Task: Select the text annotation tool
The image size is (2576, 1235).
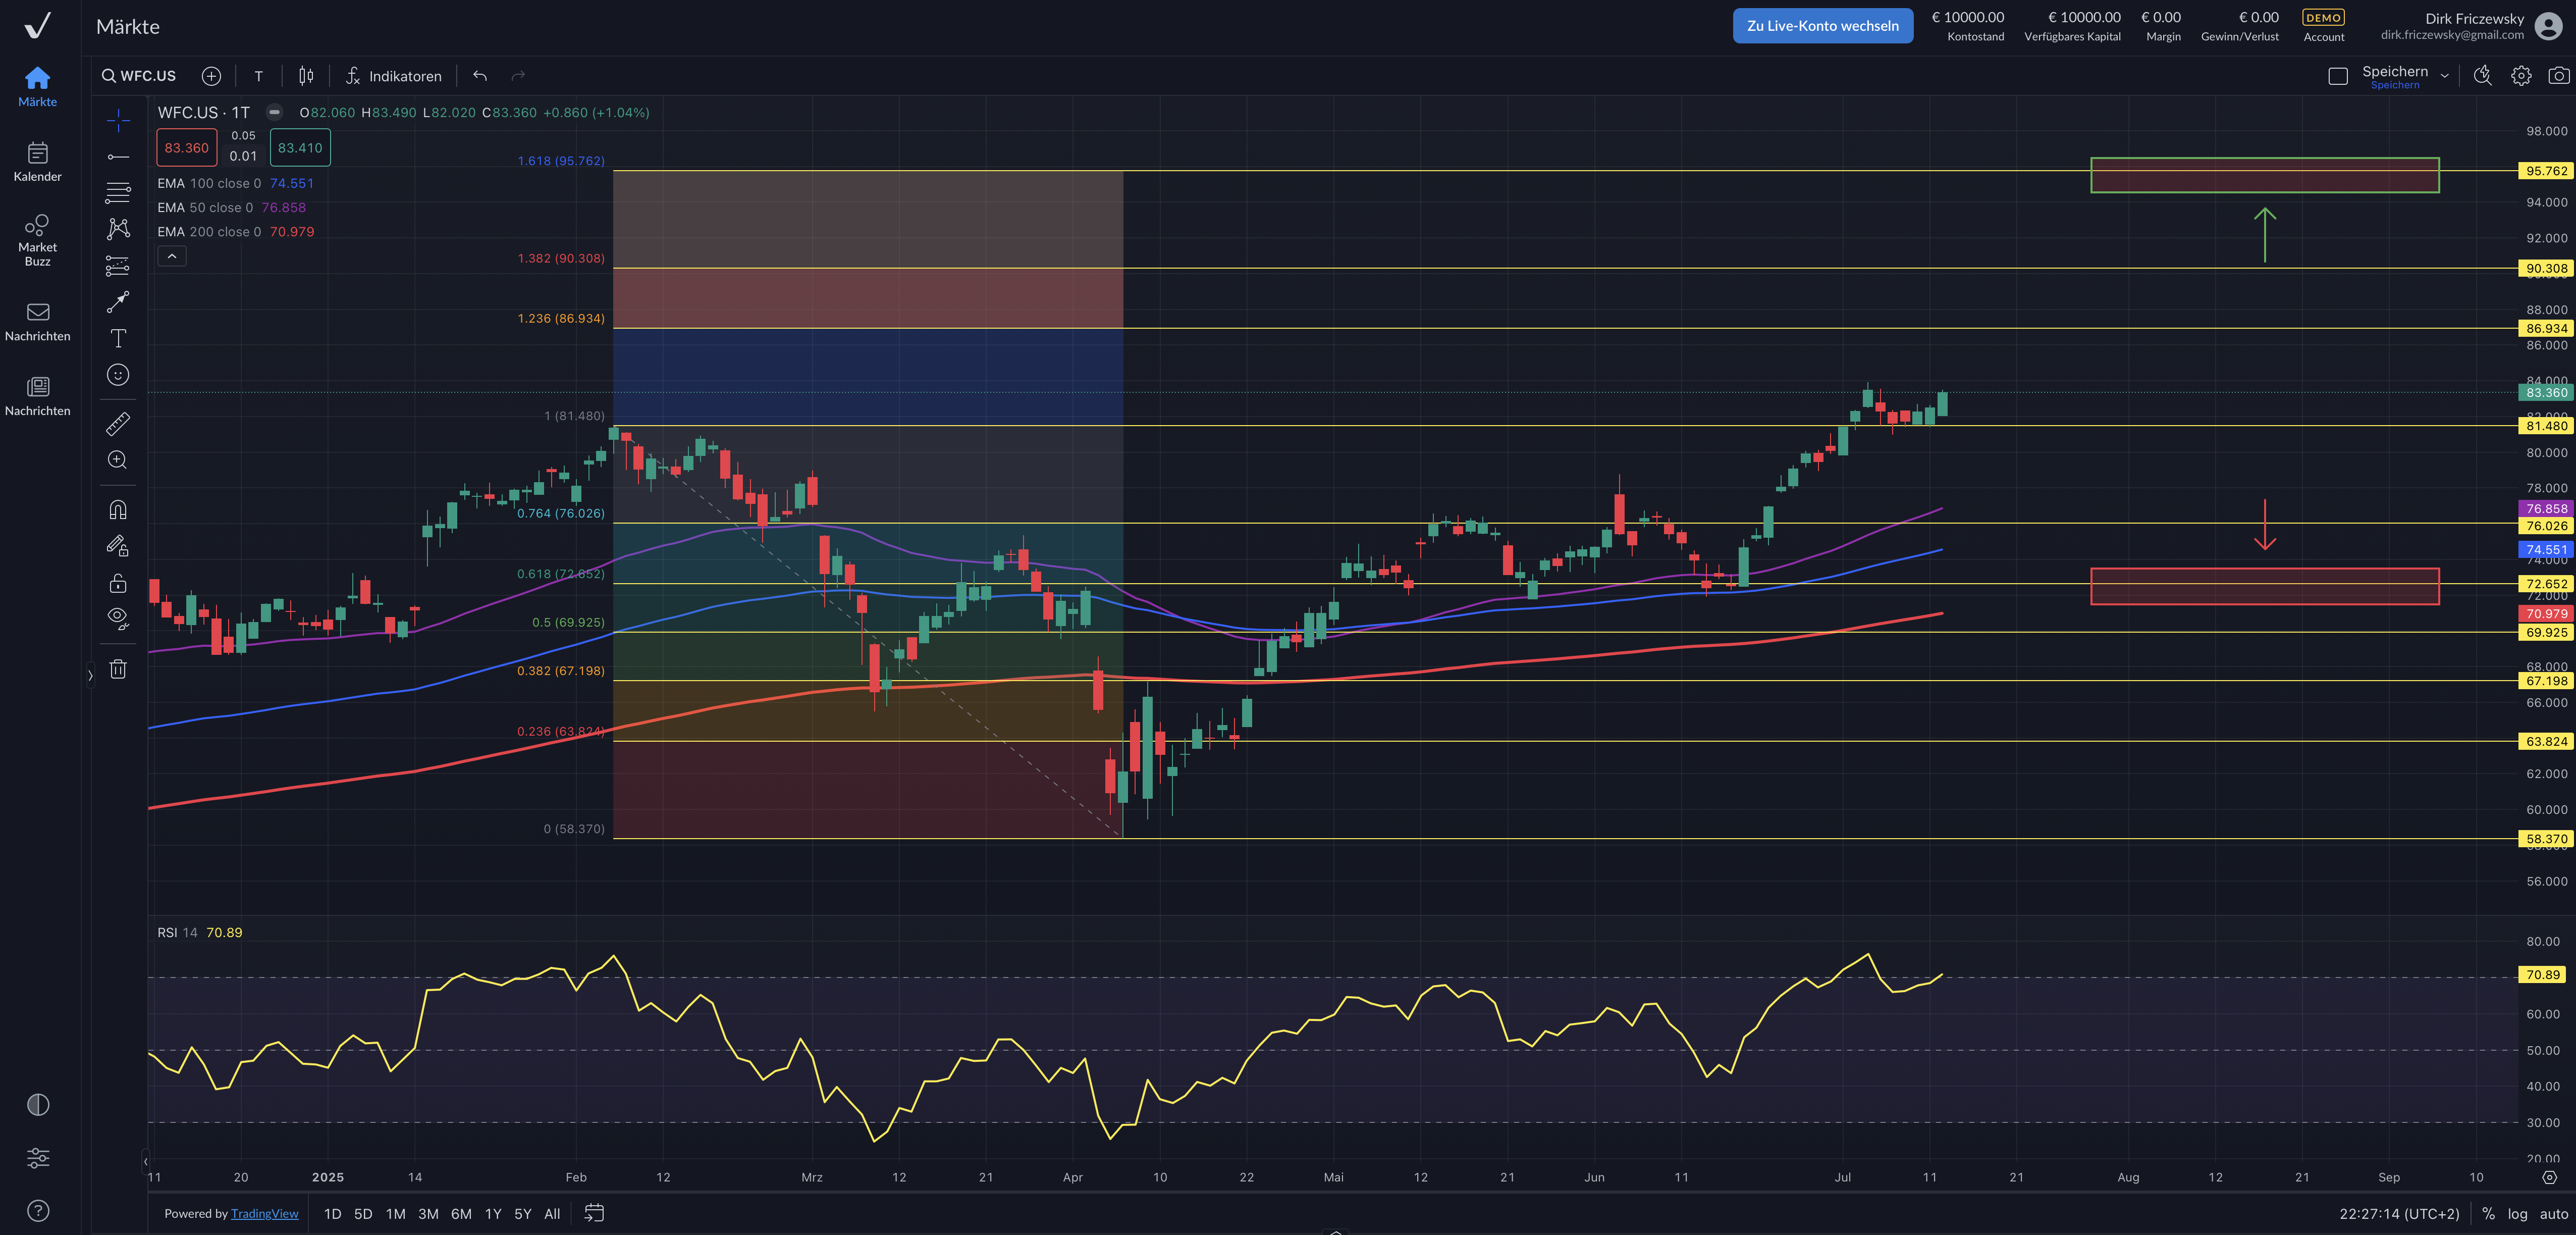Action: 118,339
